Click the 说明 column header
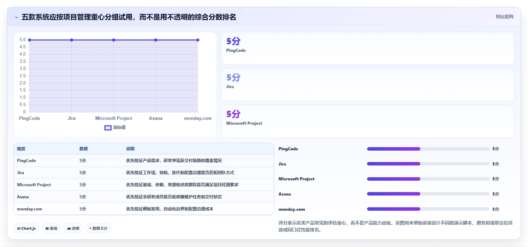 [x=130, y=149]
